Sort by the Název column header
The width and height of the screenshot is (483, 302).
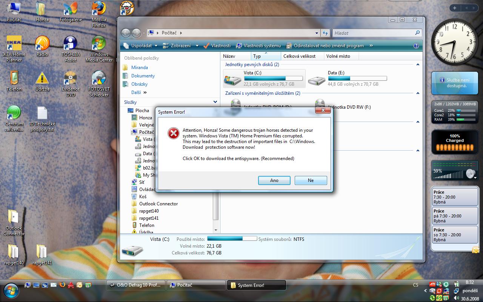(x=236, y=56)
